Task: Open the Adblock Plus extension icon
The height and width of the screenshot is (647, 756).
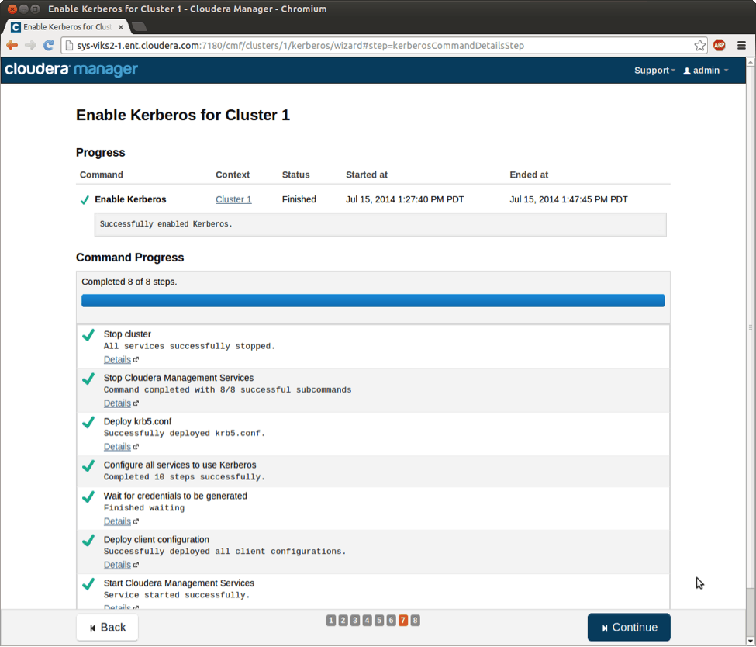Action: (720, 46)
